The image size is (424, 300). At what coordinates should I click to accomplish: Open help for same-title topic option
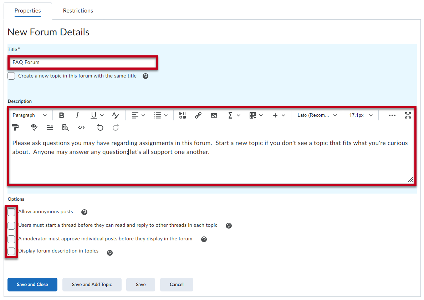click(x=145, y=76)
